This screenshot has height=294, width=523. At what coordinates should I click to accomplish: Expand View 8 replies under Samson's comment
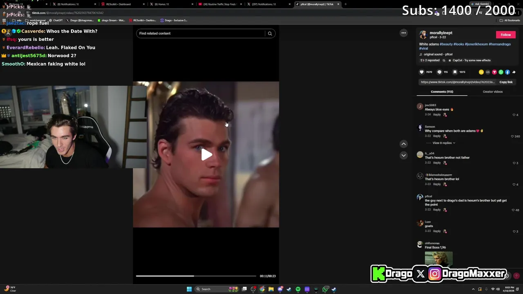pos(444,143)
